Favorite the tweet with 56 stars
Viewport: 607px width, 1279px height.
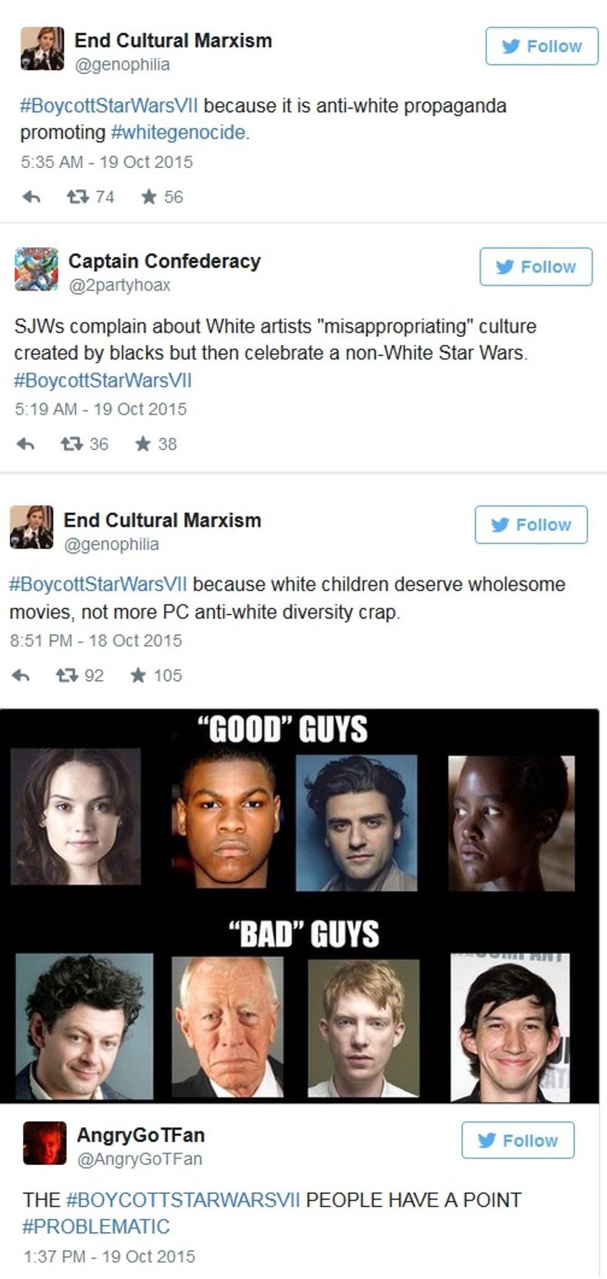click(149, 197)
